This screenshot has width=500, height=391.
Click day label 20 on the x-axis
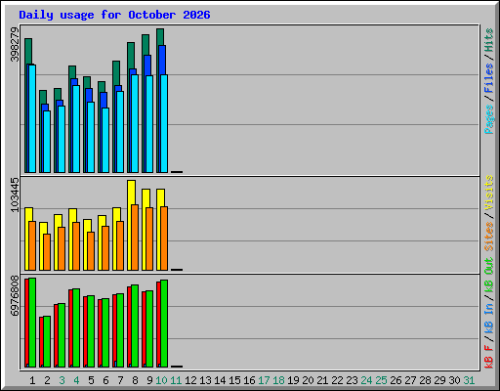point(308,380)
